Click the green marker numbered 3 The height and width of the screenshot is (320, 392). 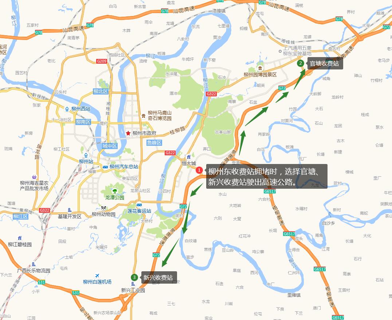point(134,277)
